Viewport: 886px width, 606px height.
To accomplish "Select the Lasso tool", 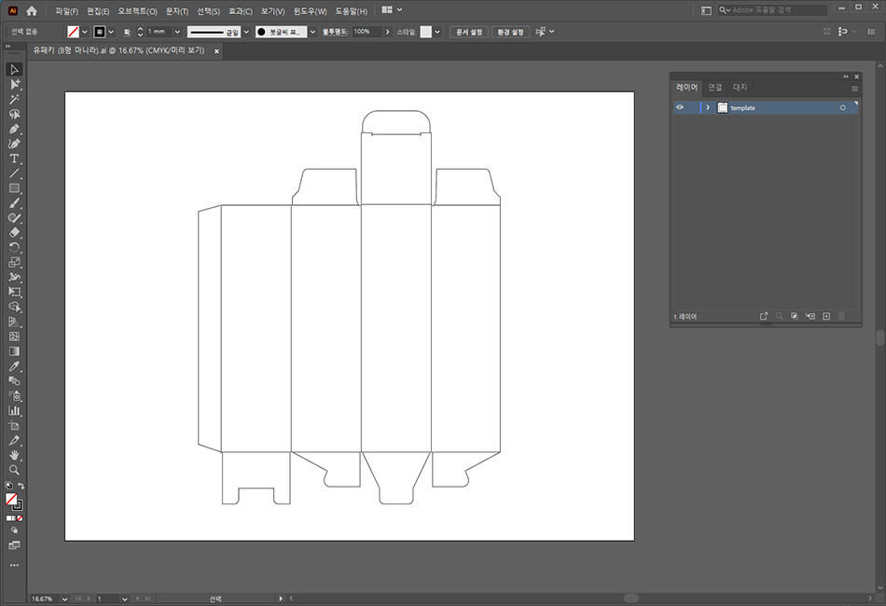I will [14, 114].
